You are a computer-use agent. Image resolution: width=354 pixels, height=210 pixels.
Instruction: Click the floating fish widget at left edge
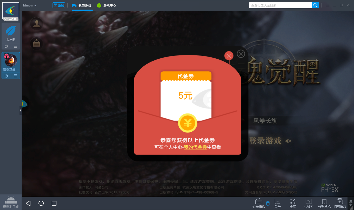25,104
